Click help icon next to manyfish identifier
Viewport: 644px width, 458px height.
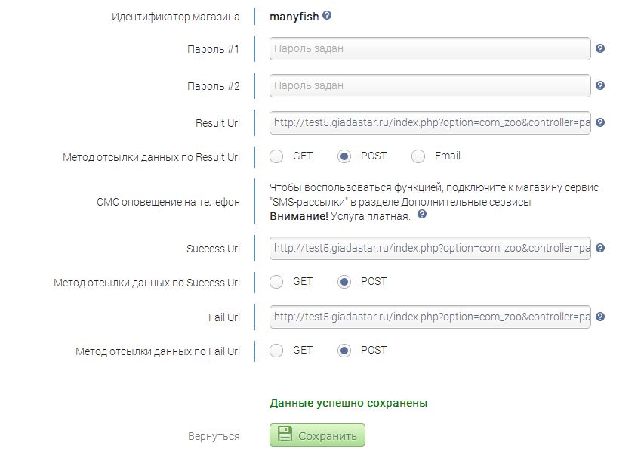pyautogui.click(x=327, y=15)
